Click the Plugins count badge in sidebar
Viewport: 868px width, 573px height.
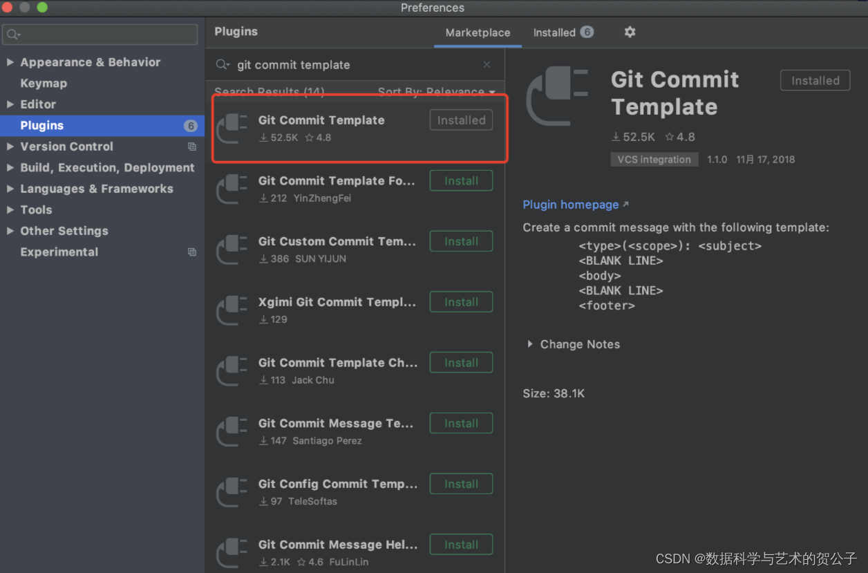coord(190,126)
